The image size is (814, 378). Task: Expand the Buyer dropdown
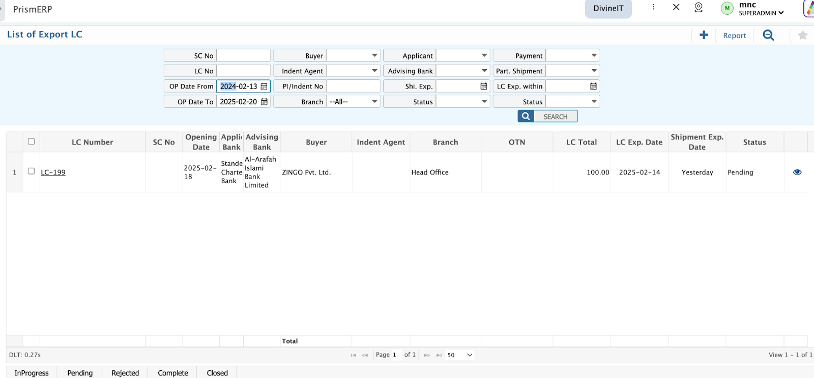coord(353,55)
